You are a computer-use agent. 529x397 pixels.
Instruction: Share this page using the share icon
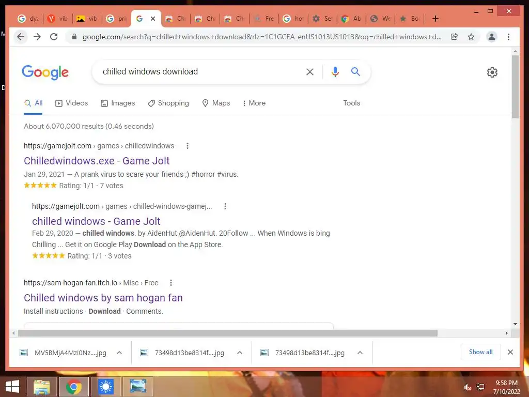pos(455,37)
